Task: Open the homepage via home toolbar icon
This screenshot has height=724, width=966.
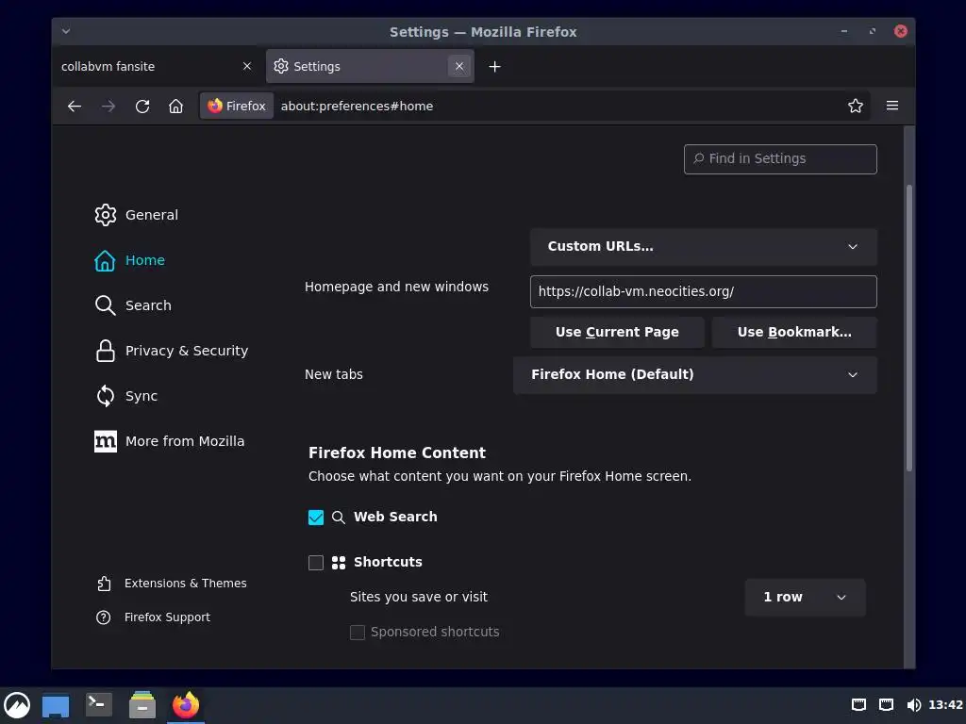Action: 176,106
